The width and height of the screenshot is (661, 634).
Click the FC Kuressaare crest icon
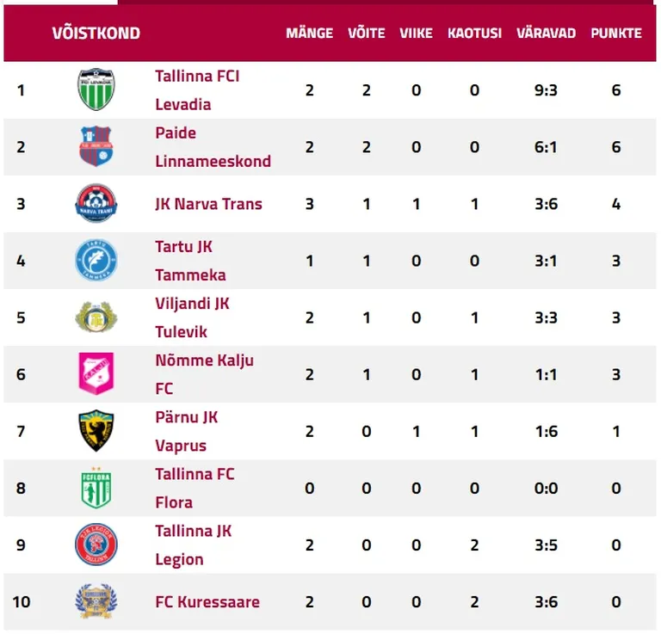click(96, 601)
